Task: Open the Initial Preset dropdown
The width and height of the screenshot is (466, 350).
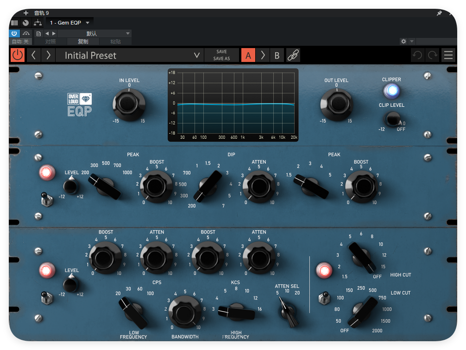Action: pos(130,55)
